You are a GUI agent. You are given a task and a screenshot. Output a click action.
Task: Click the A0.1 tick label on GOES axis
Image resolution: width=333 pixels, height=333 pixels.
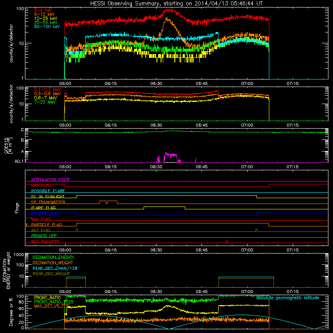pos(19,162)
